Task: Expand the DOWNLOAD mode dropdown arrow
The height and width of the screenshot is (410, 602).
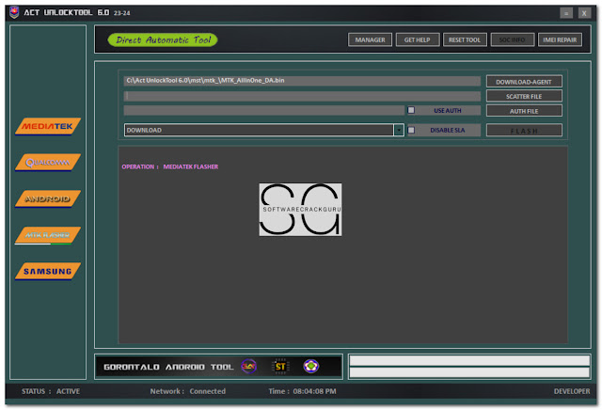Action: coord(399,130)
